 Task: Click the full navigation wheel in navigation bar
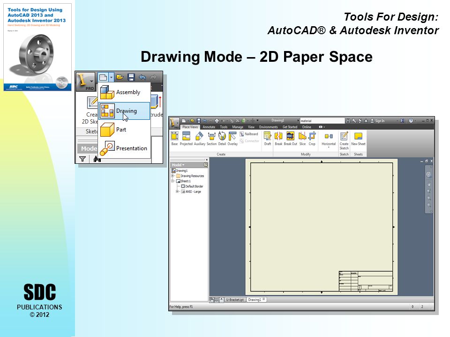click(x=429, y=175)
